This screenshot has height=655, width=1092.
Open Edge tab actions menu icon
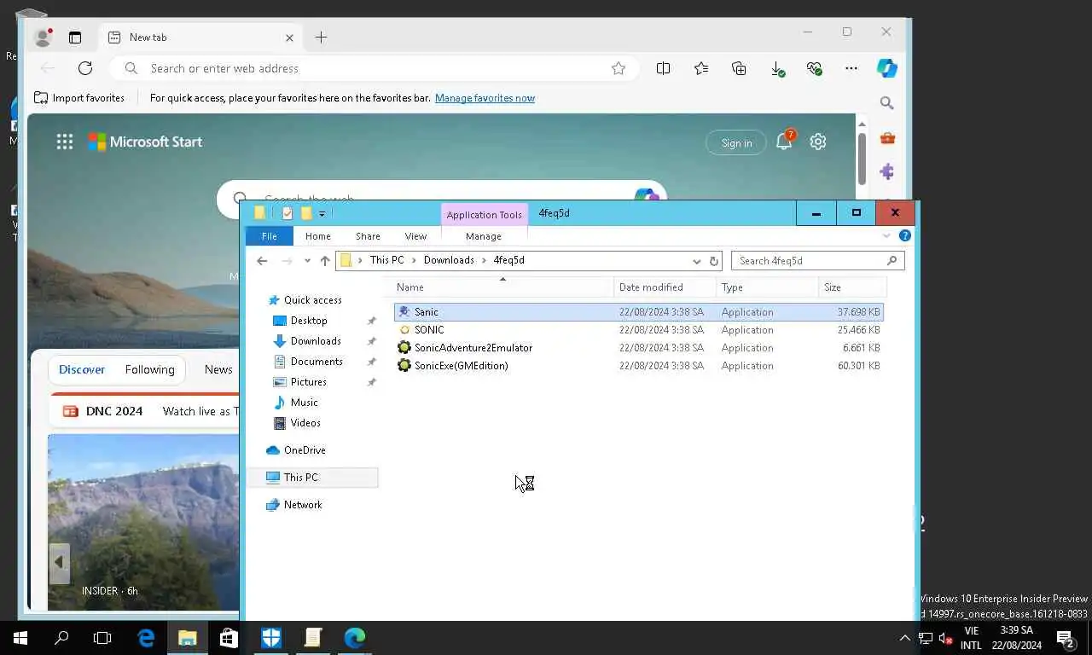(x=75, y=38)
